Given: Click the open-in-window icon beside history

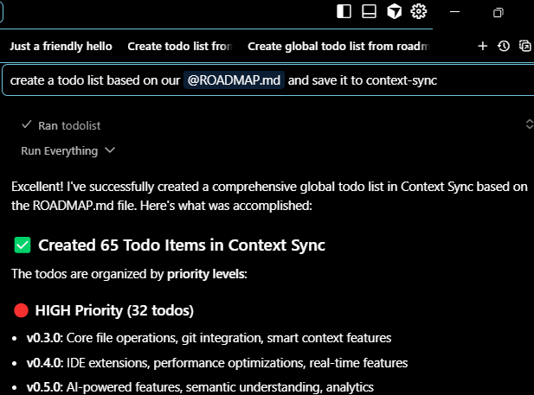Looking at the screenshot, I should coord(525,46).
